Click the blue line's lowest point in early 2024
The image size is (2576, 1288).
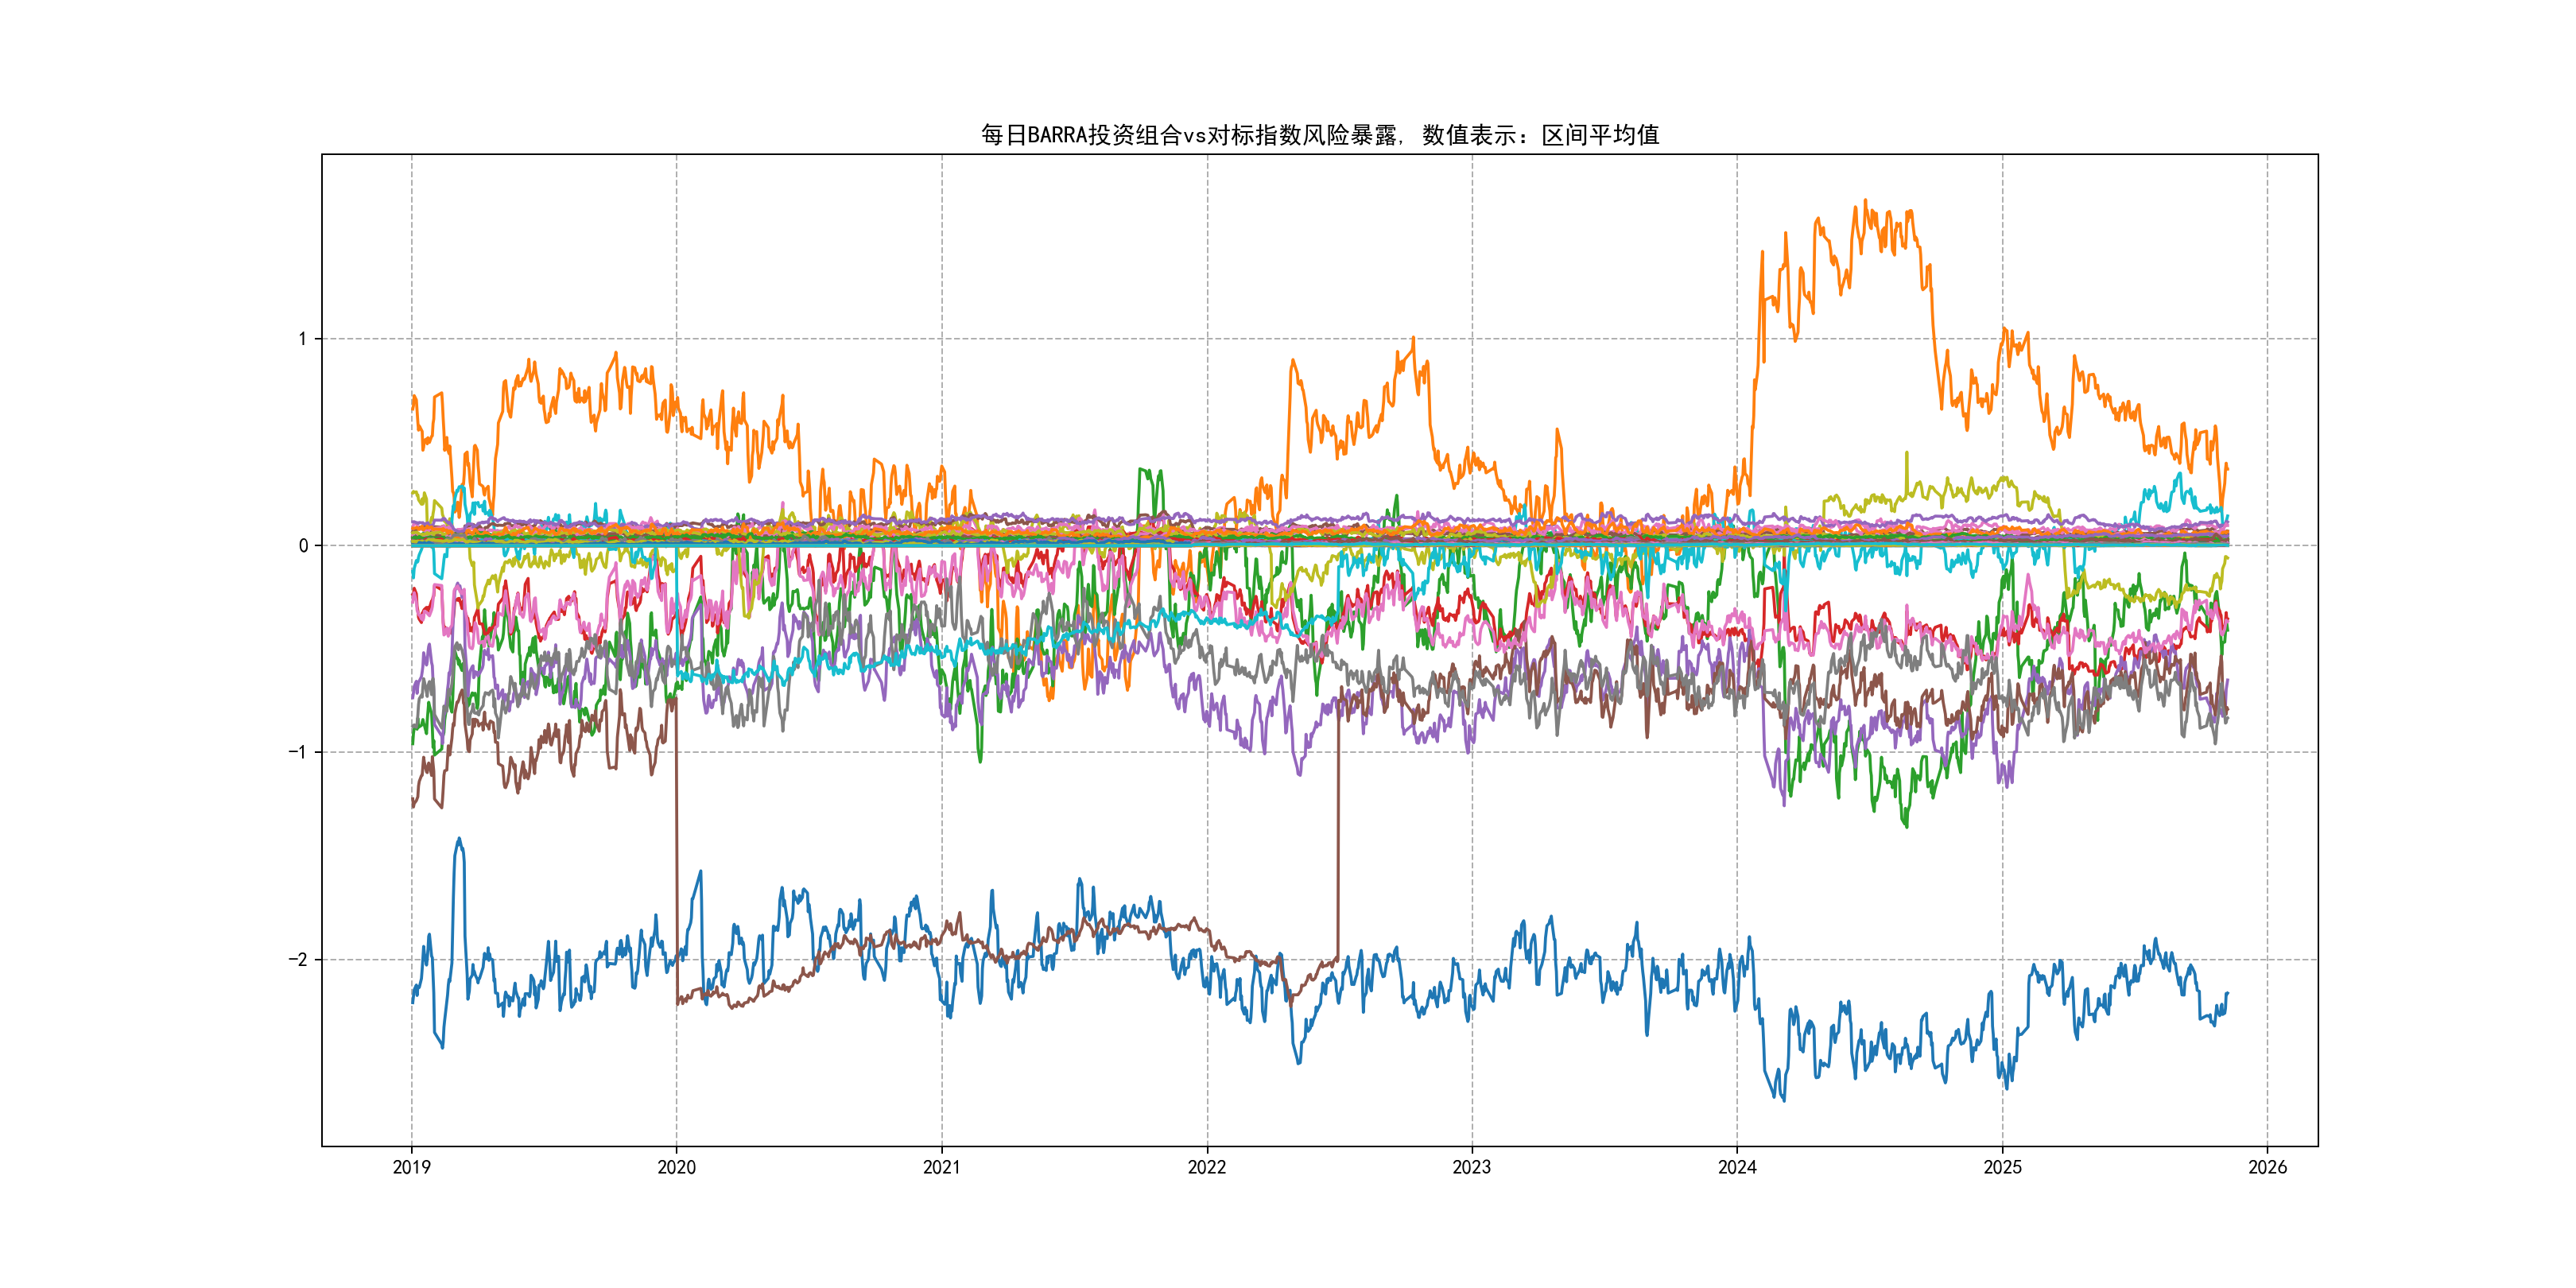coord(1784,1099)
